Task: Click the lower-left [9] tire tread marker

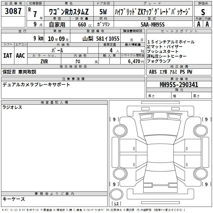Action: click(114, 184)
